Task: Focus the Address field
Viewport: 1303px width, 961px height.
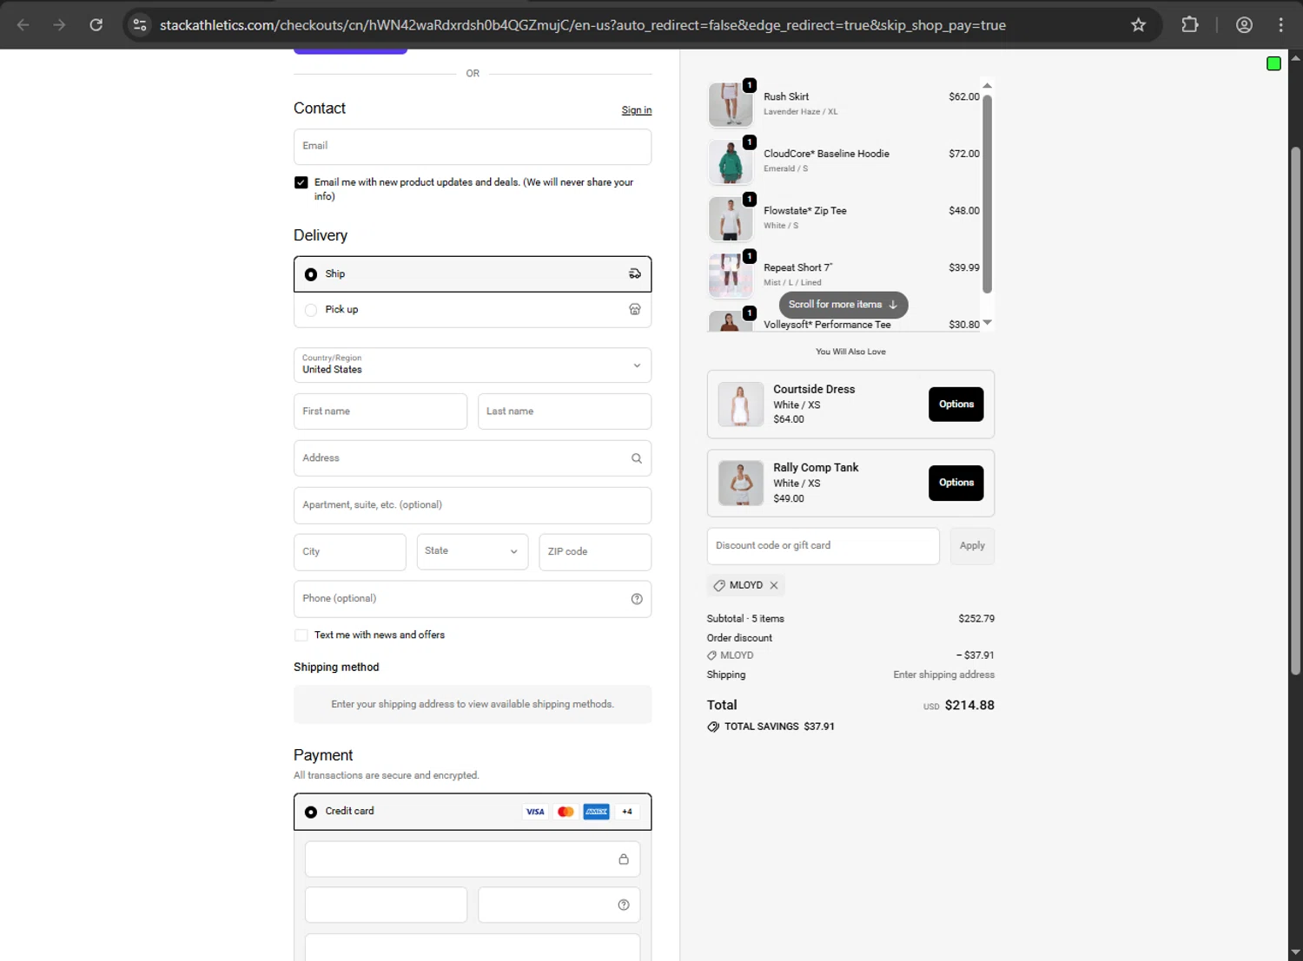Action: pyautogui.click(x=473, y=458)
